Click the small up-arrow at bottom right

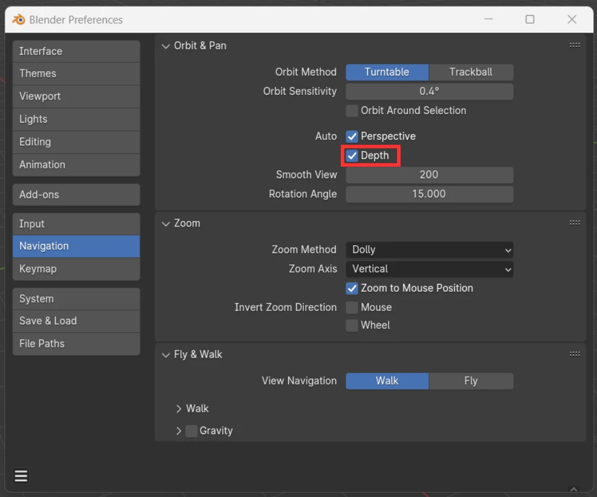574,489
